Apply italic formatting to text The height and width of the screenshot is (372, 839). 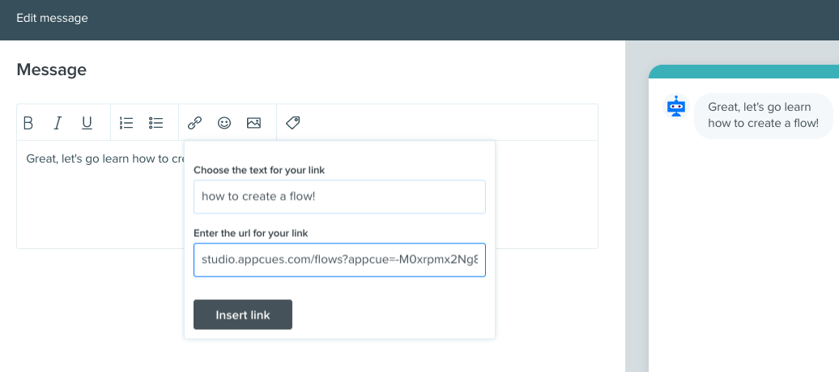coord(57,124)
